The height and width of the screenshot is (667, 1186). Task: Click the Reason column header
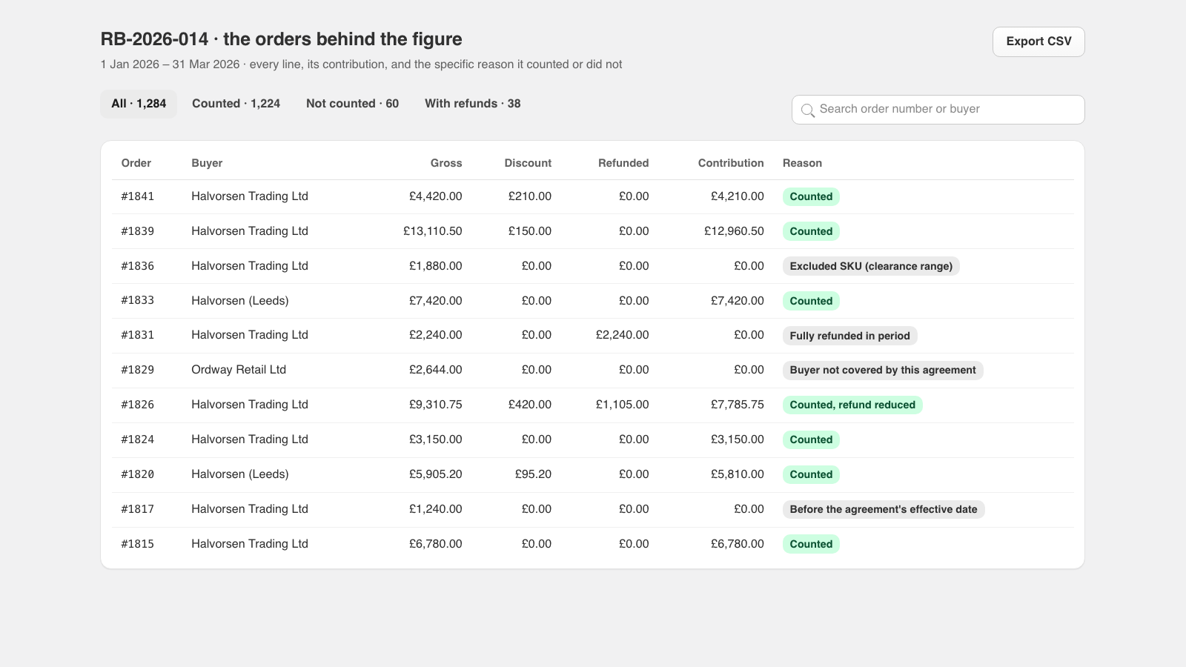pyautogui.click(x=802, y=163)
